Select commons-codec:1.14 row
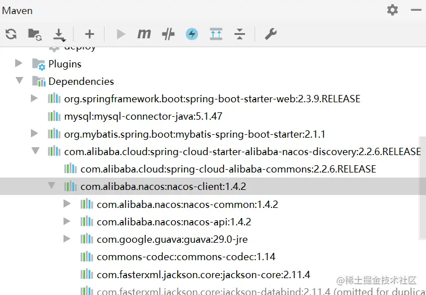Screen dimensions: 426x295 point(186,257)
